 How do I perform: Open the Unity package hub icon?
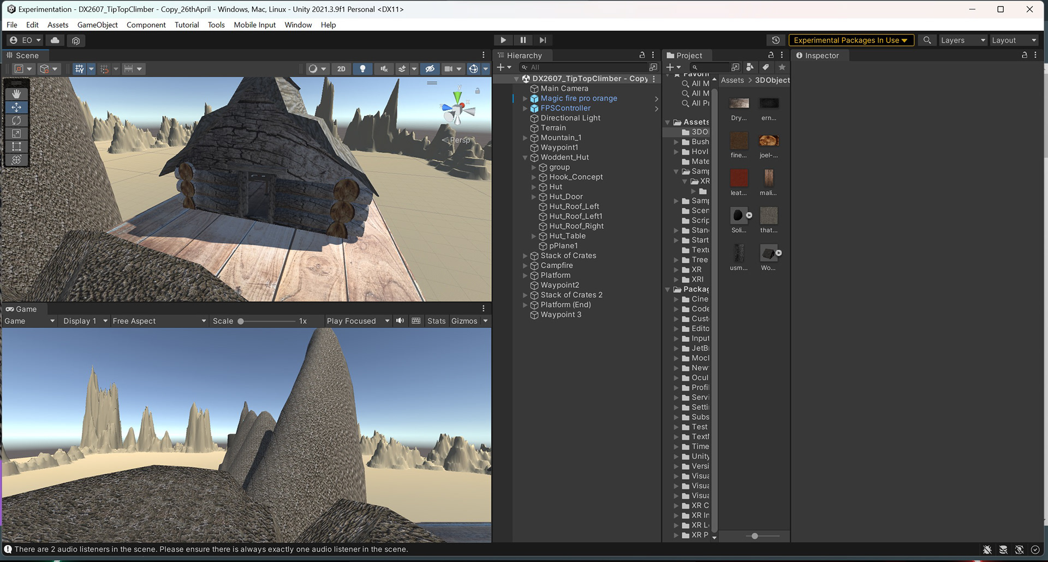[76, 40]
